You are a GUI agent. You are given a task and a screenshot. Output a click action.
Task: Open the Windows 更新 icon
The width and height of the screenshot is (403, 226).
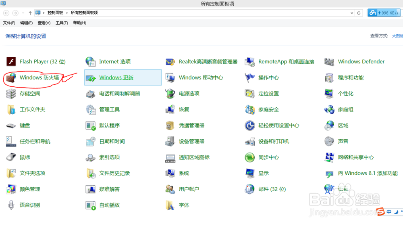click(x=90, y=78)
